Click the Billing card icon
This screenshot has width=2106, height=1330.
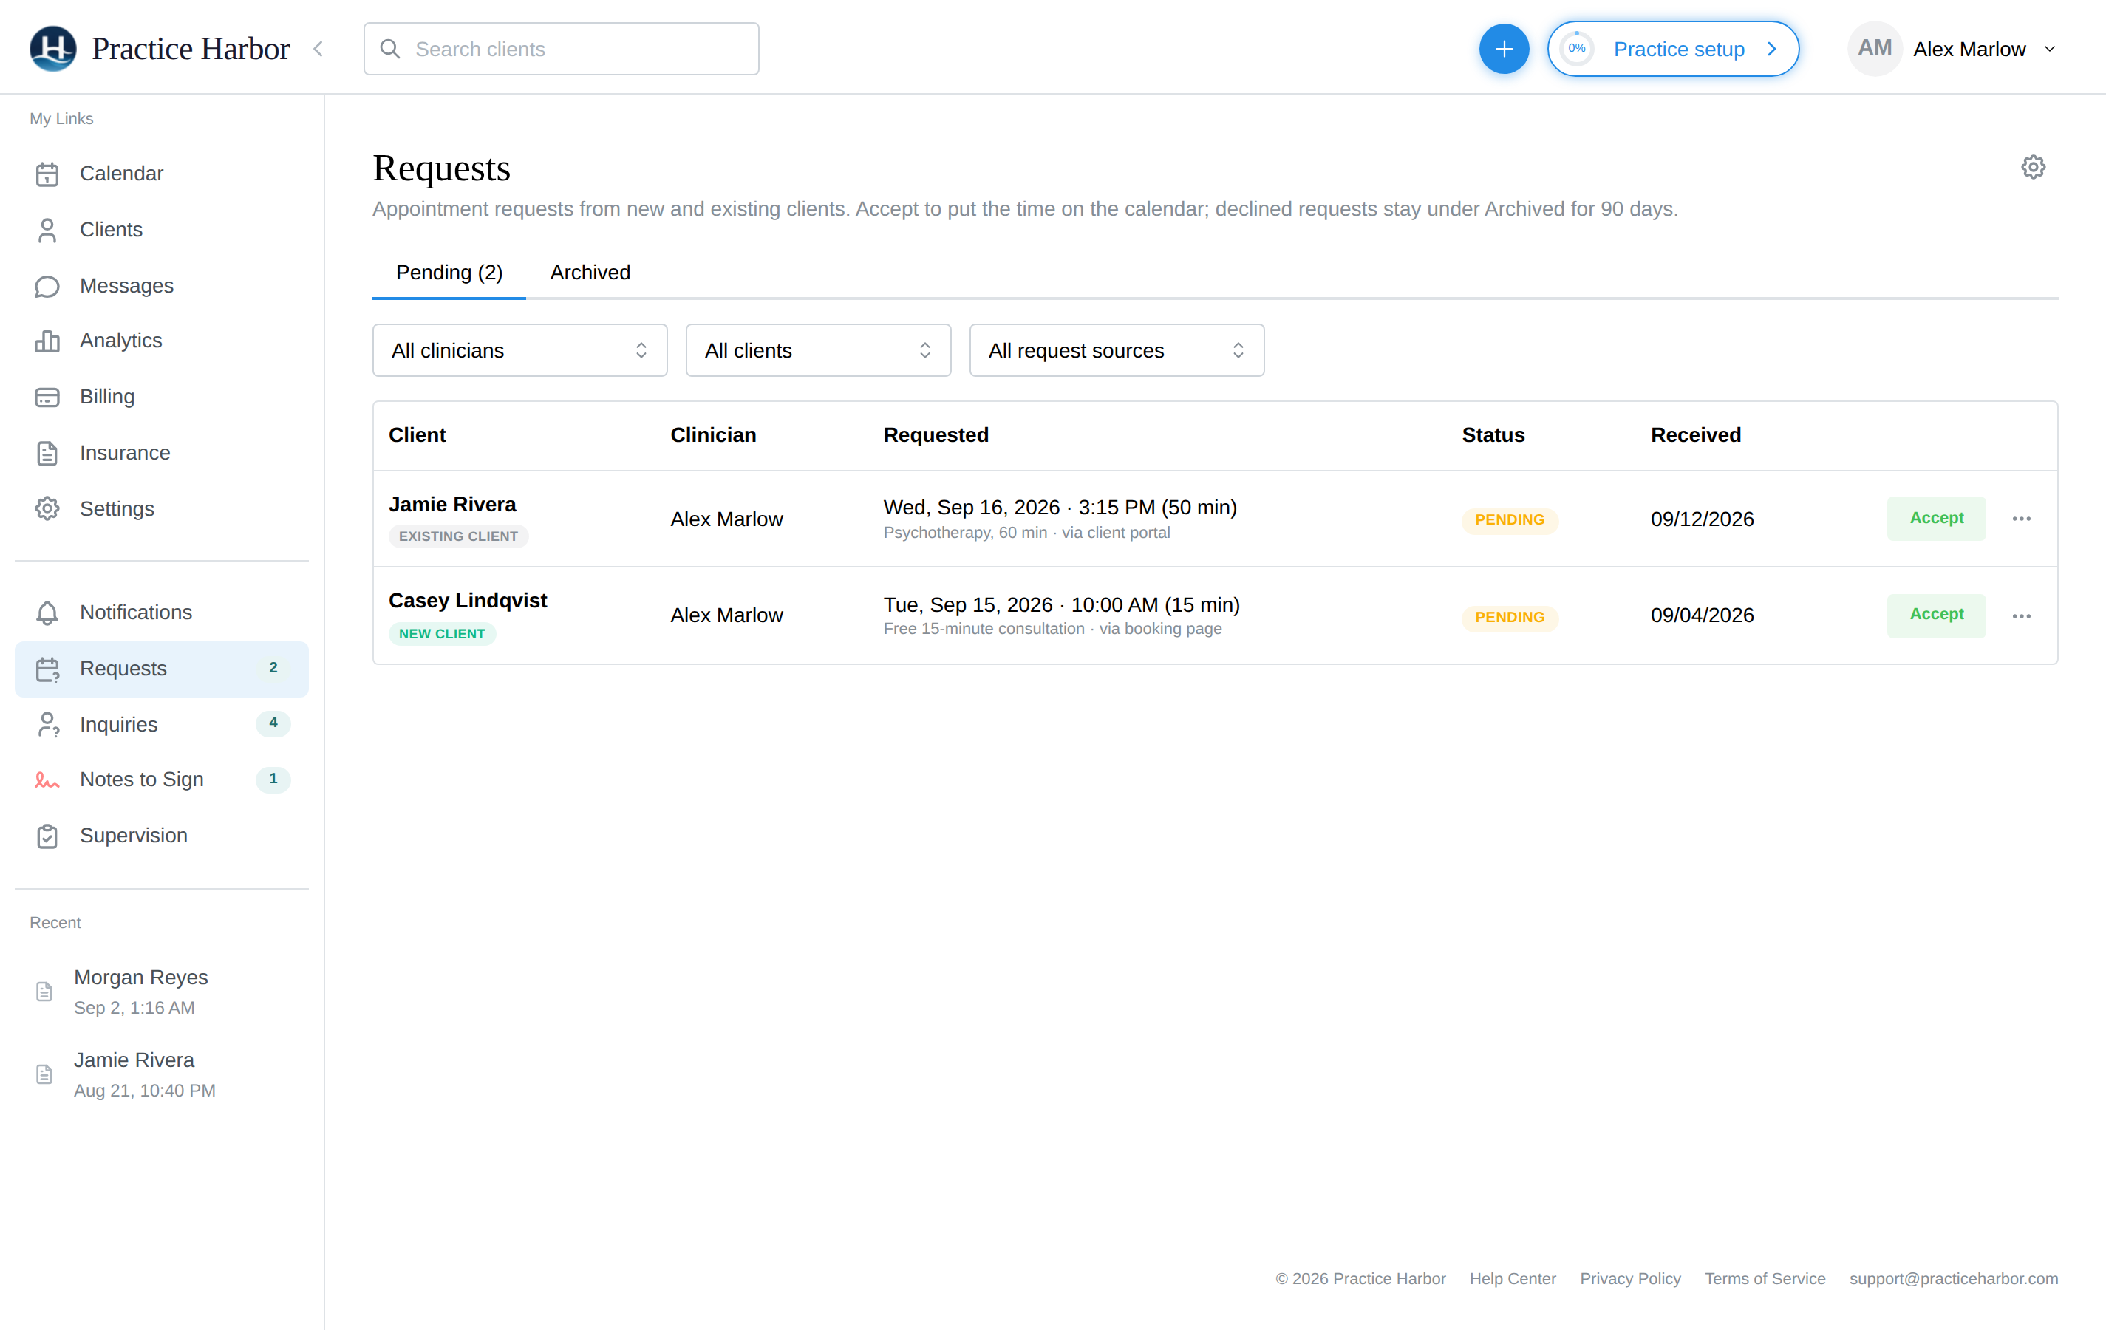click(47, 397)
